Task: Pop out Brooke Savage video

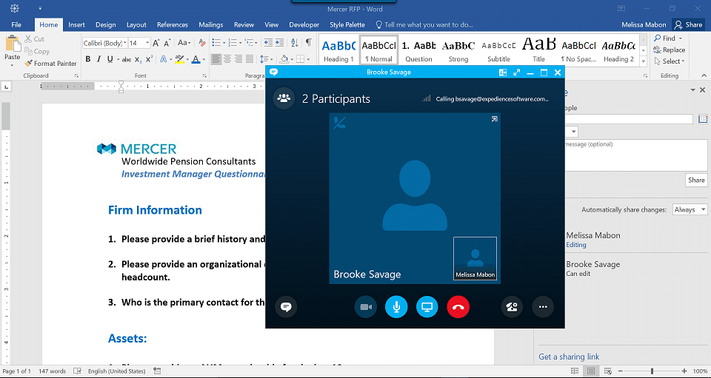Action: 494,119
